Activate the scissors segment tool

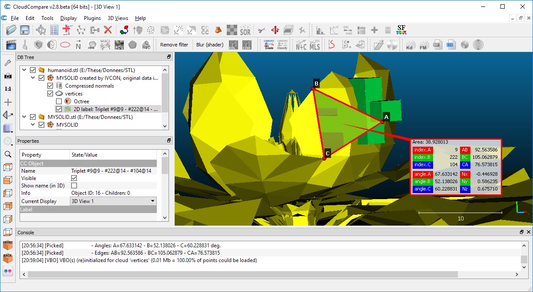[261, 30]
